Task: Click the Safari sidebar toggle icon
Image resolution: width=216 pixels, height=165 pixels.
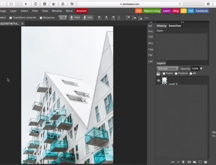Action: (x=11, y=4)
